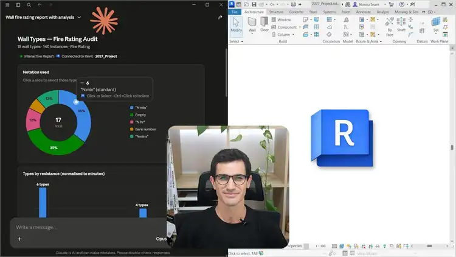456x257 pixels.
Task: Select the Wall tool in Revit ribbon
Action: pyautogui.click(x=252, y=24)
